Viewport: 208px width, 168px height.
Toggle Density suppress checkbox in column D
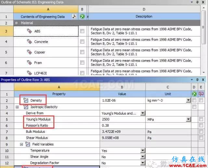click(x=194, y=100)
